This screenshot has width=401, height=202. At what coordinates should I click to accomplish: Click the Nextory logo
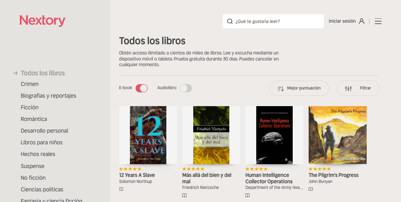[42, 21]
